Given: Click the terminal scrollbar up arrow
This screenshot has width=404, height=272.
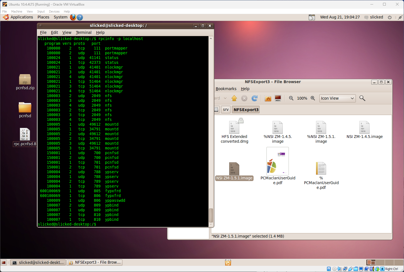Looking at the screenshot, I should click(211, 38).
